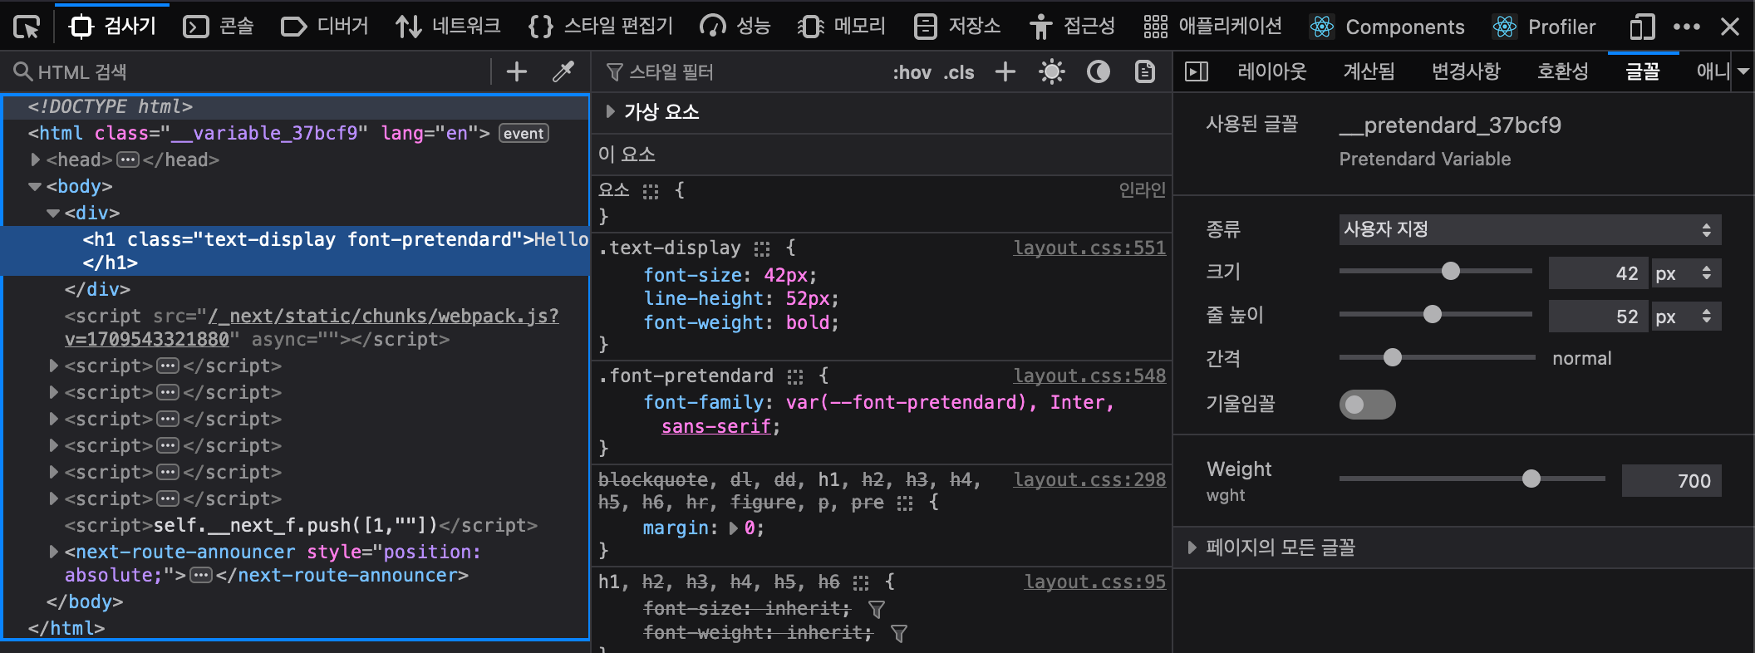Click the selector highlighter for .font-pretendard
This screenshot has width=1755, height=653.
click(x=795, y=376)
